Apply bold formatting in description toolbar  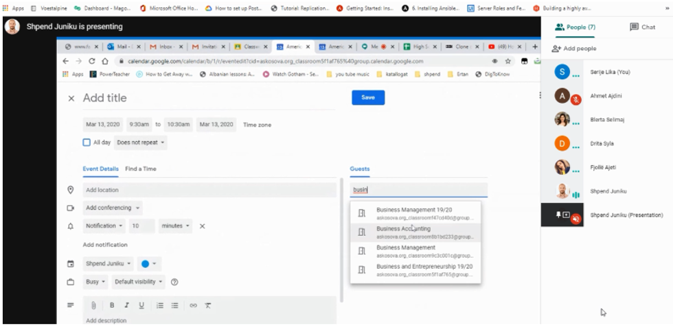112,305
